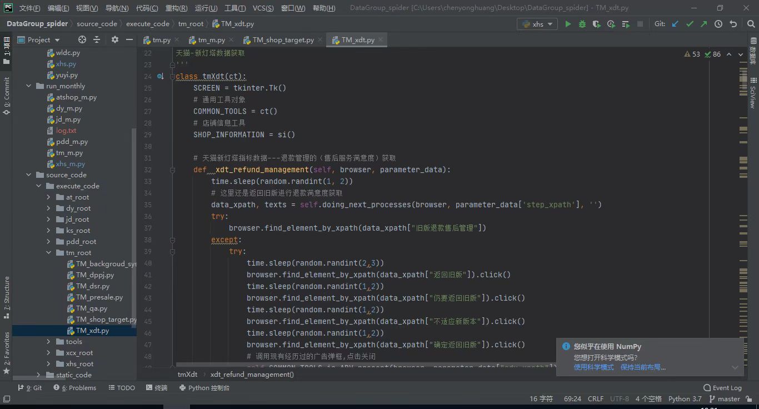This screenshot has height=409, width=759.
Task: Expand the at_root folder
Action: 48,197
